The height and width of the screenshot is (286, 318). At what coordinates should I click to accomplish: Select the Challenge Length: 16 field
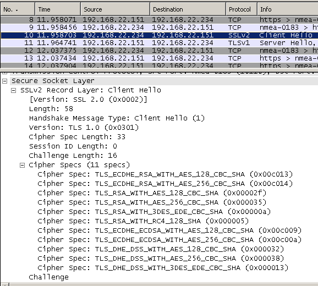point(73,156)
